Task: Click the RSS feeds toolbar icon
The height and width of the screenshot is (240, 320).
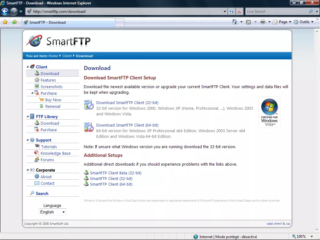Action: [x=248, y=22]
